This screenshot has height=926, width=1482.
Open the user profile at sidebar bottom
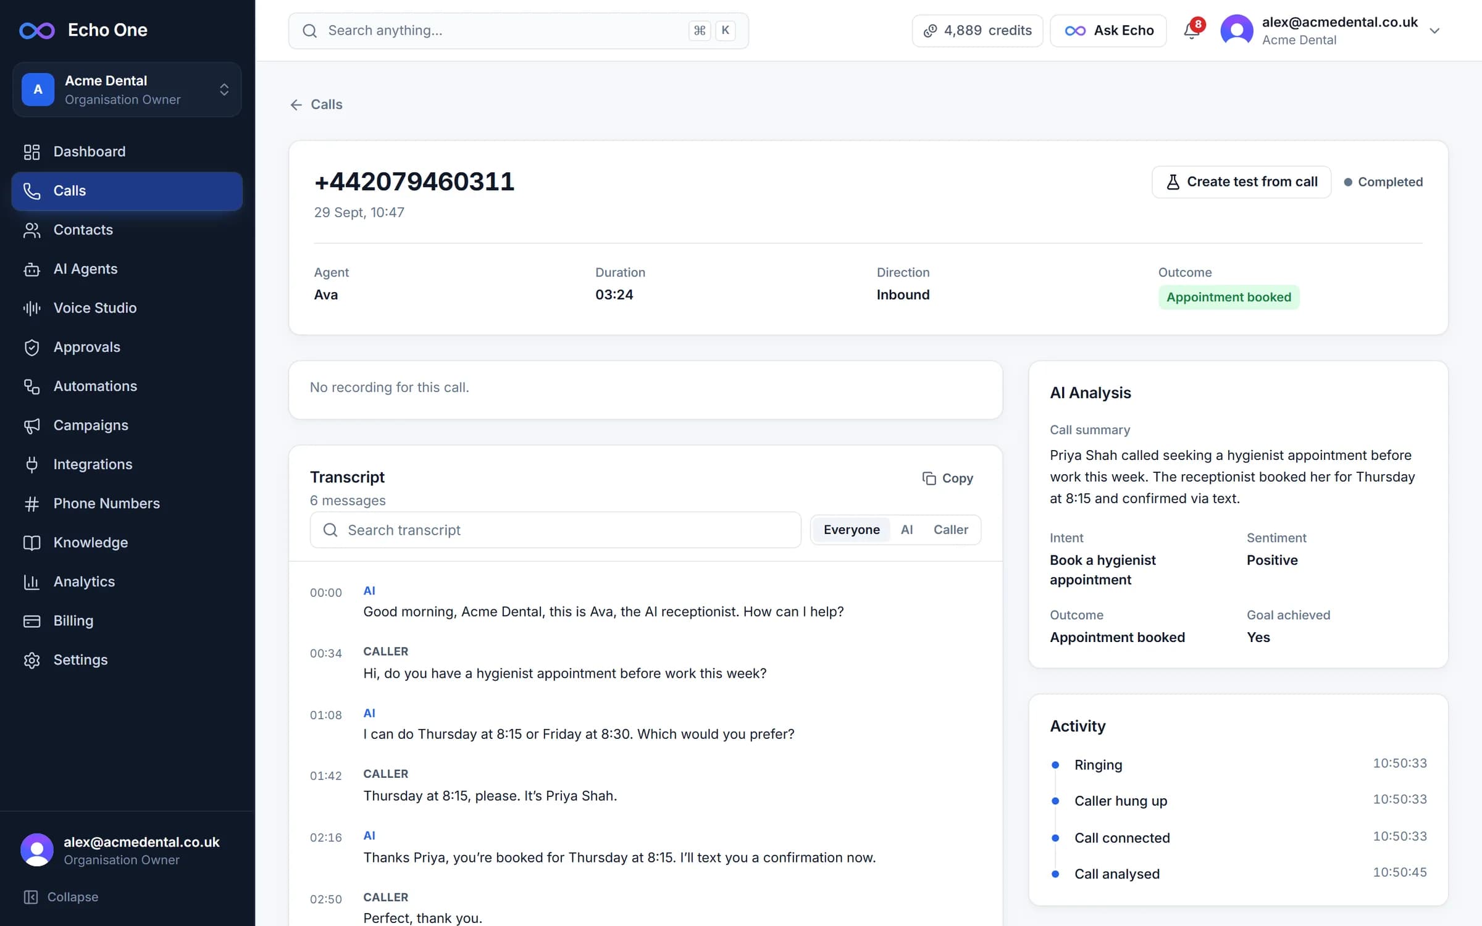[x=127, y=850]
